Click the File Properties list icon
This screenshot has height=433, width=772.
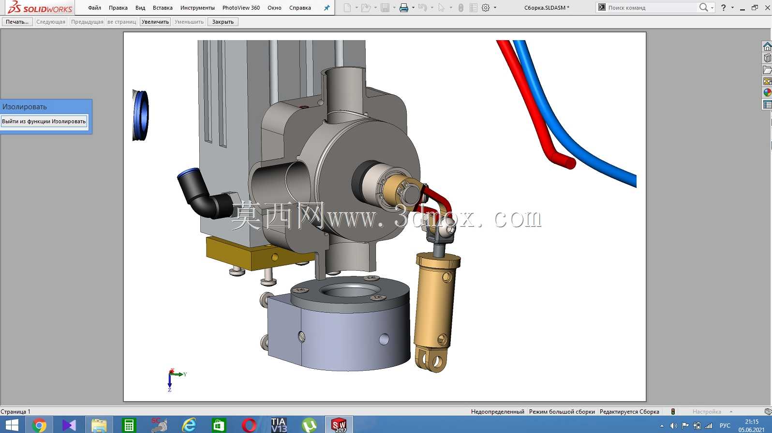(474, 8)
